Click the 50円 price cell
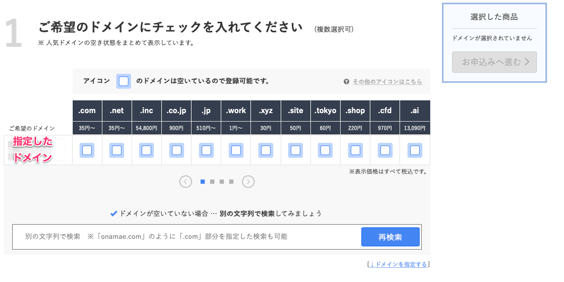This screenshot has height=282, width=564. click(x=296, y=128)
